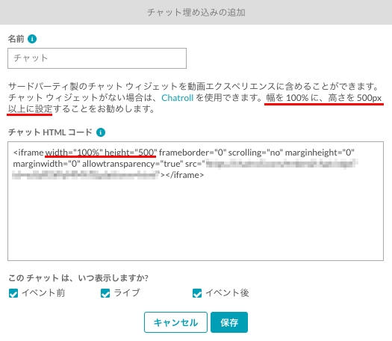Click the キャンセル button

click(x=175, y=322)
